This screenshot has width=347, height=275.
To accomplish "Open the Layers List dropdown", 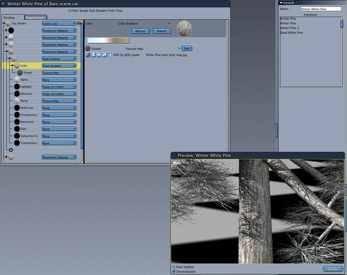I will (59, 23).
